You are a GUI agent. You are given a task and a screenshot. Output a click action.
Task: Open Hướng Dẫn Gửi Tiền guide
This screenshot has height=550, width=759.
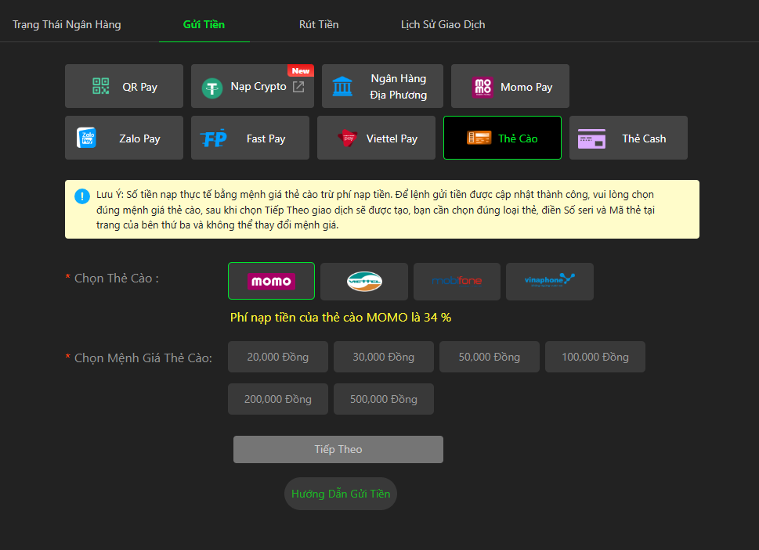[340, 494]
